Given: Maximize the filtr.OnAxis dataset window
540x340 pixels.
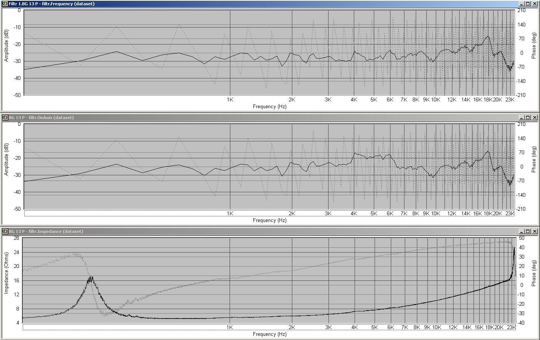Looking at the screenshot, I should point(528,118).
